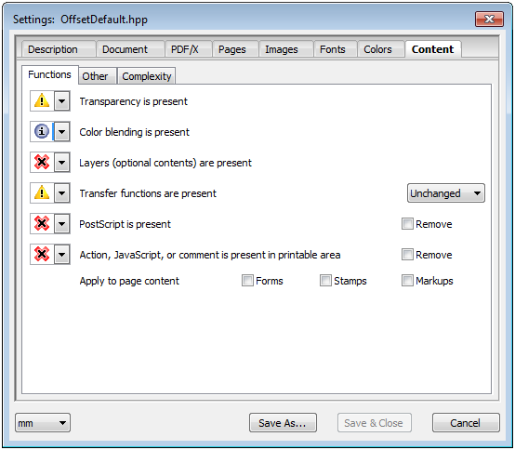Click the warning icon for Transfer functions

click(42, 192)
